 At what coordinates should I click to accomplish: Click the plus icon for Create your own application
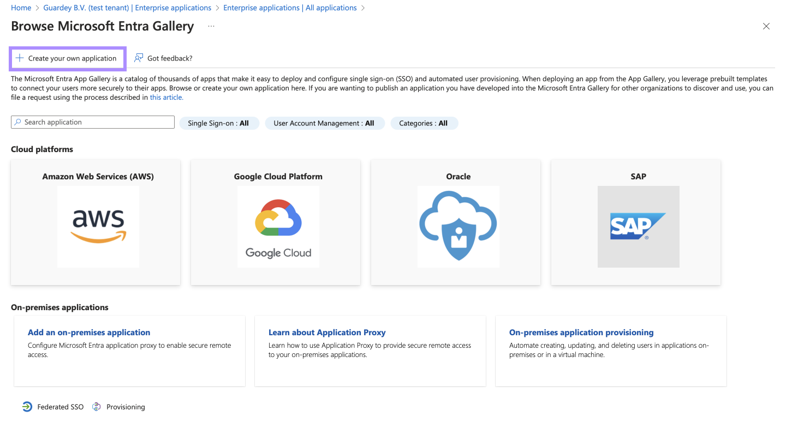(20, 58)
